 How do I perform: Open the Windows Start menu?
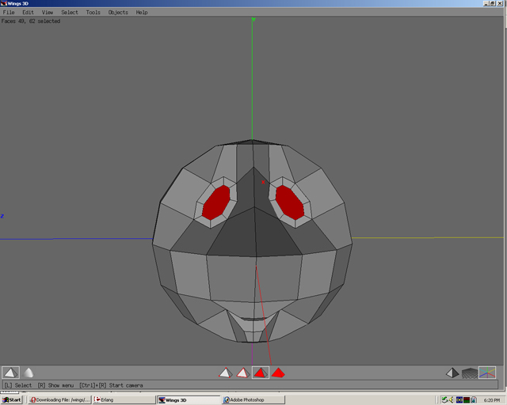click(x=11, y=399)
